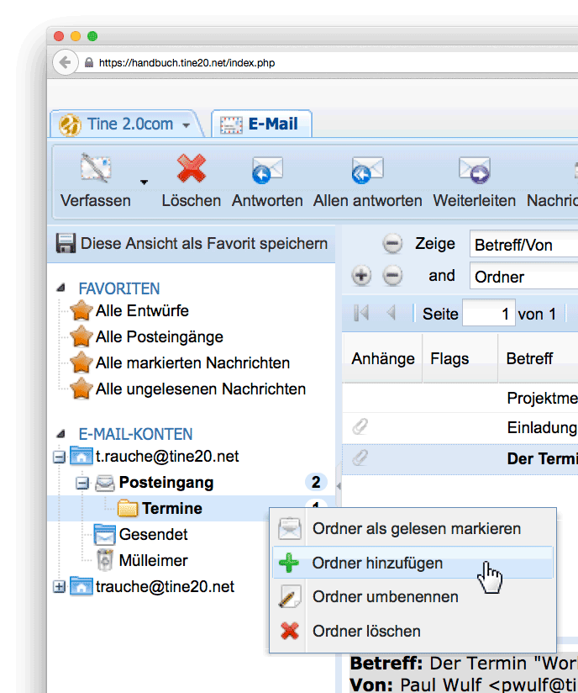Click Diese Ansicht als Favorit speichern
578x693 pixels.
click(204, 244)
